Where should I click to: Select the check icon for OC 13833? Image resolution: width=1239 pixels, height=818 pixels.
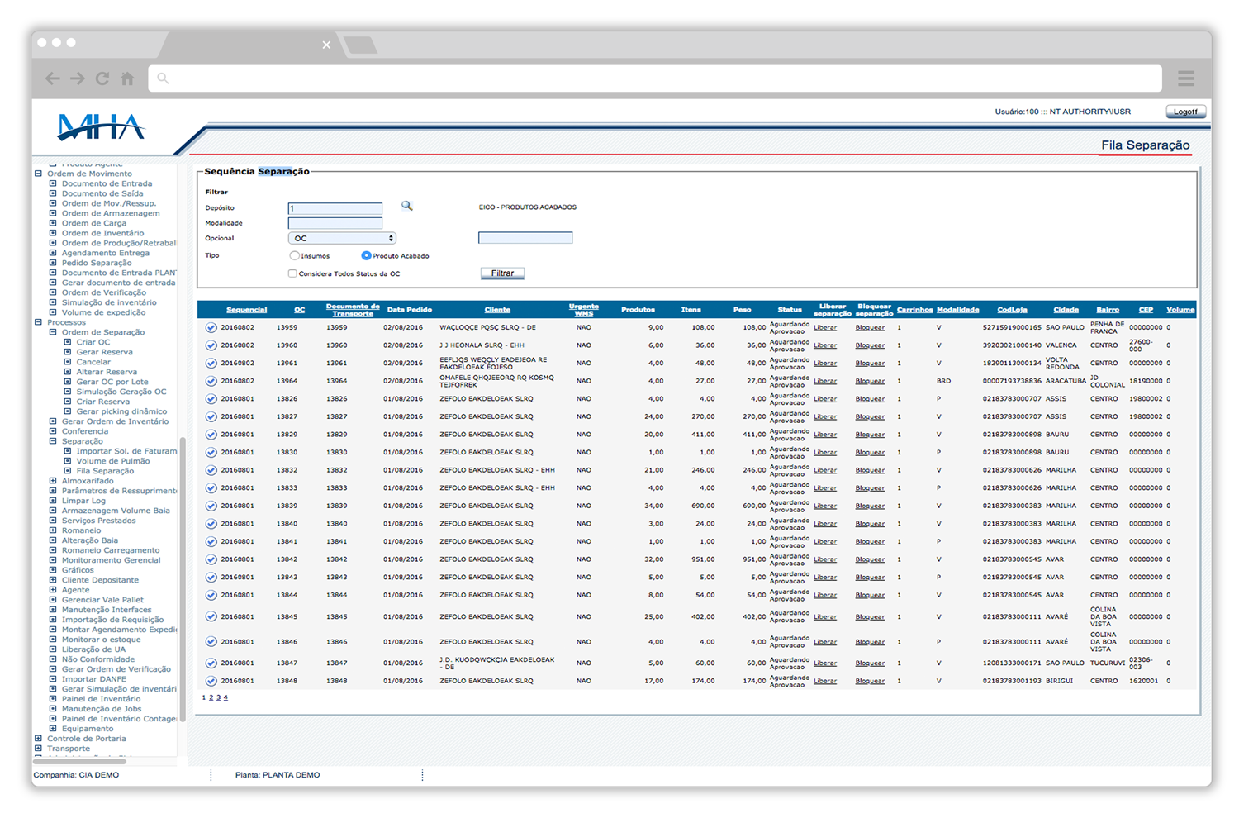[211, 488]
